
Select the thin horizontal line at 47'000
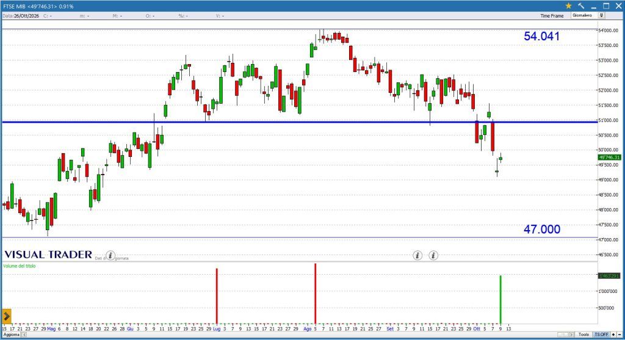(x=300, y=238)
